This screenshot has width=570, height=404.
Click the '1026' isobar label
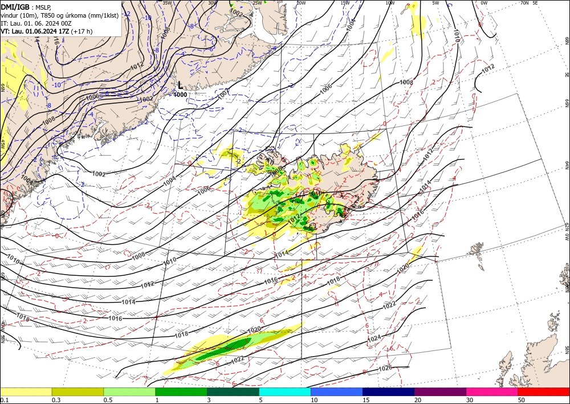coord(385,369)
